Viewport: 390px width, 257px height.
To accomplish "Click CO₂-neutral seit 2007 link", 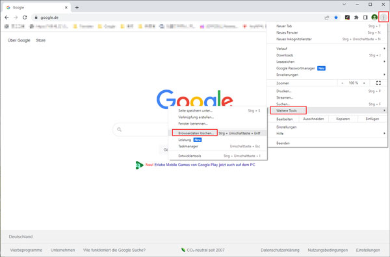I will pyautogui.click(x=203, y=250).
